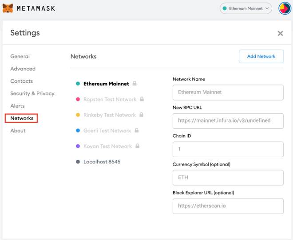The width and height of the screenshot is (293, 240).
Task: Select Ethereum Mainnet in network list
Action: (x=106, y=84)
